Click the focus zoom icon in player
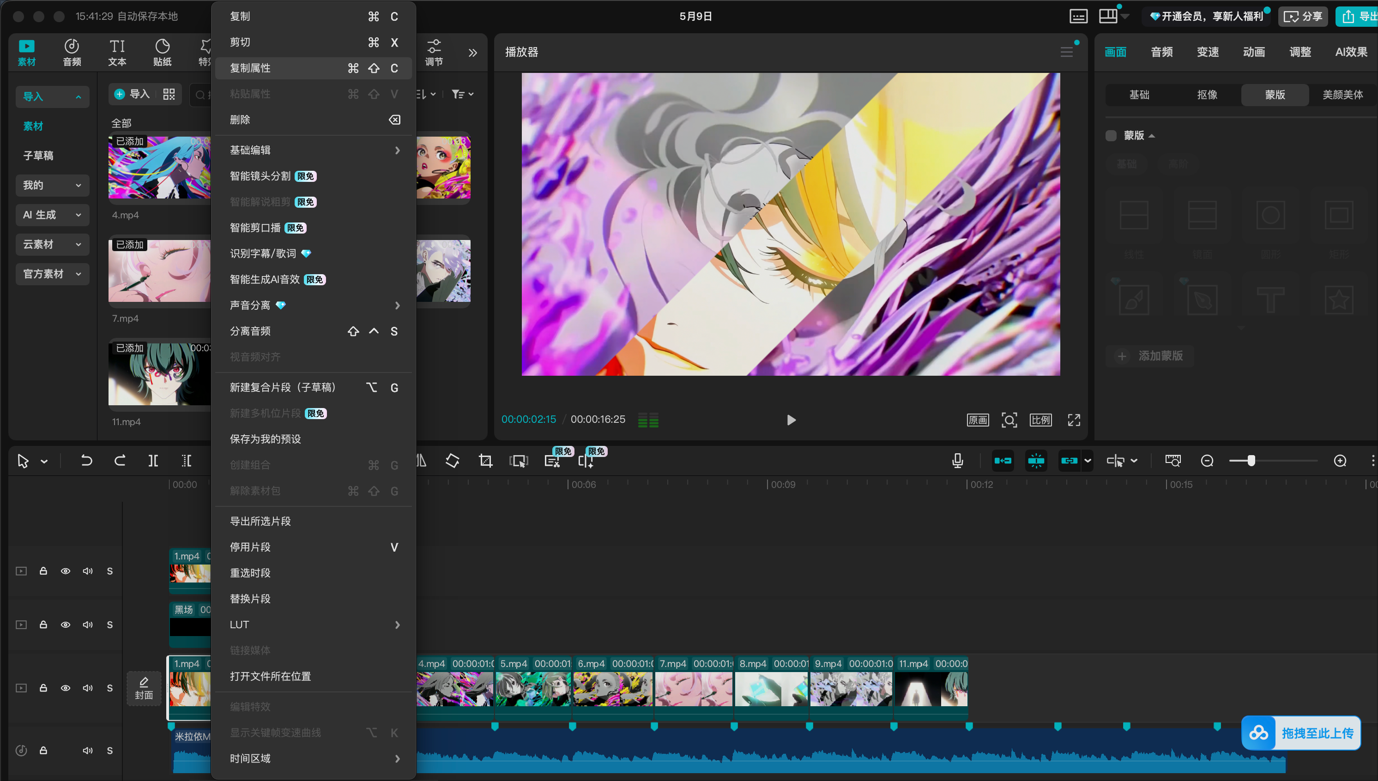The height and width of the screenshot is (781, 1378). click(x=1009, y=420)
